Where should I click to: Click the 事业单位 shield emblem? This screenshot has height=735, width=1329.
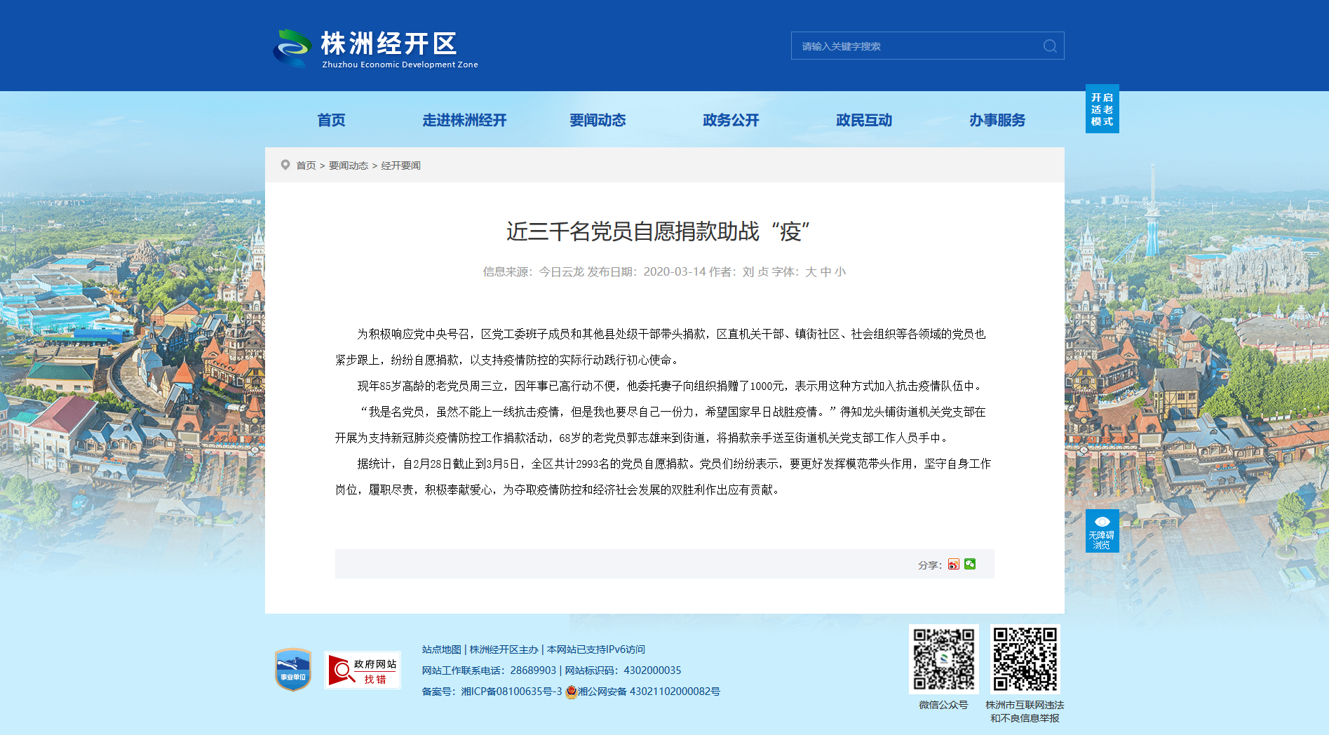(x=293, y=670)
